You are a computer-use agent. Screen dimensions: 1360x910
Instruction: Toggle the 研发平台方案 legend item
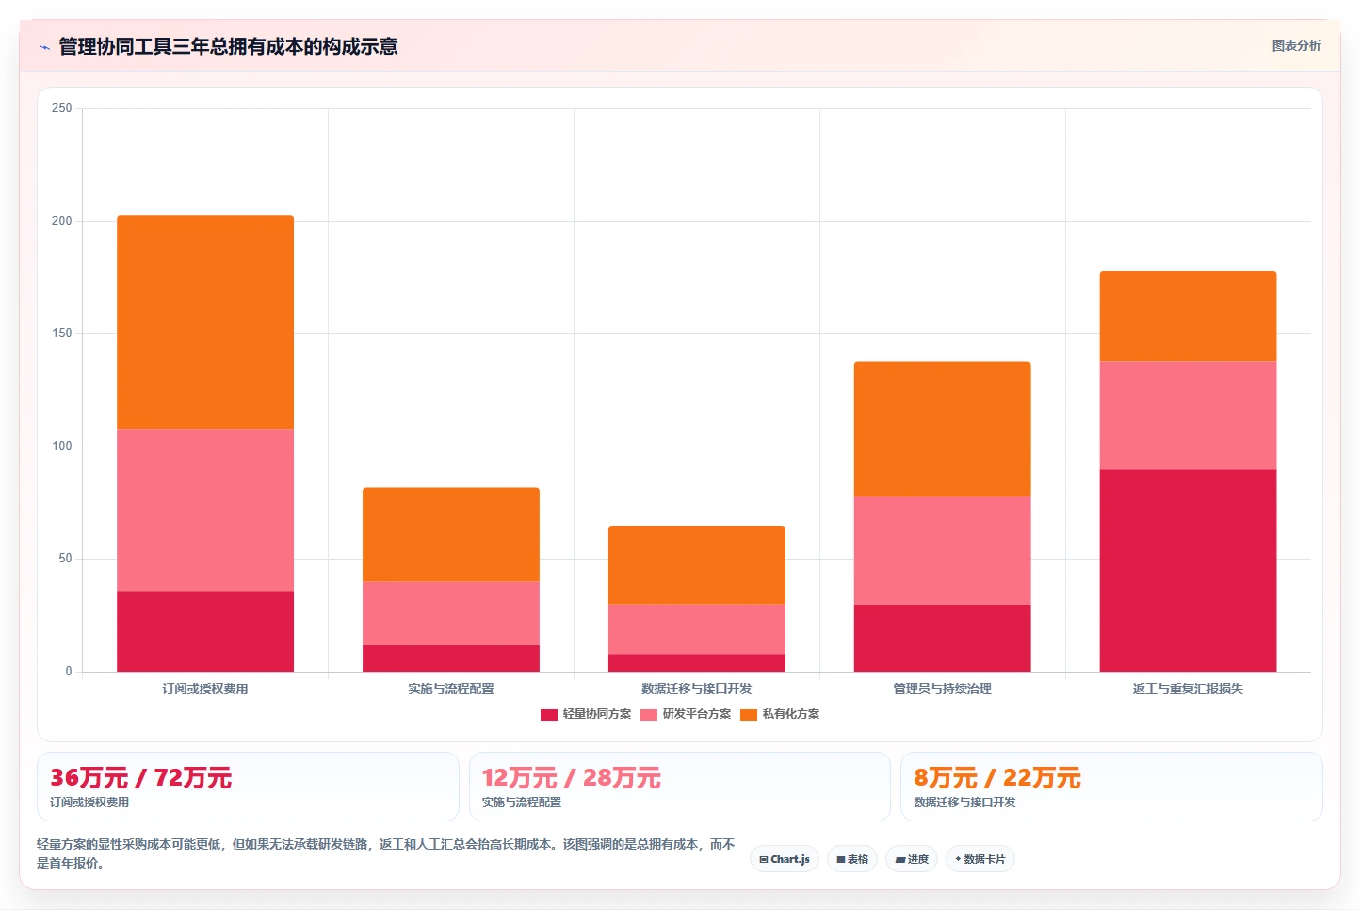[x=686, y=714]
